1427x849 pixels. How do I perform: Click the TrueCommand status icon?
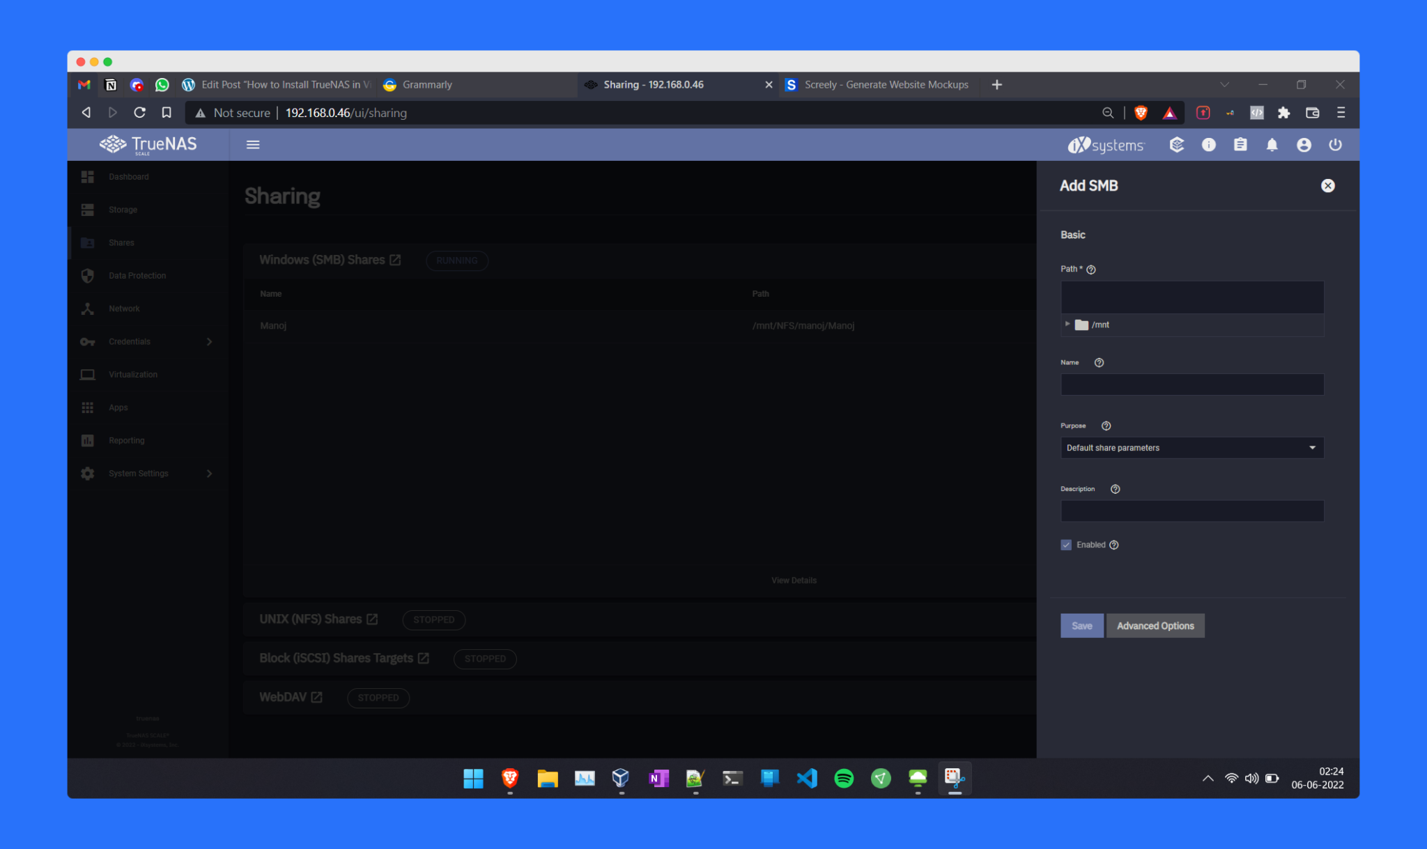coord(1177,145)
